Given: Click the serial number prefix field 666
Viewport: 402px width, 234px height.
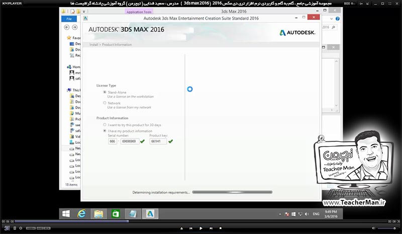Looking at the screenshot, I should coord(112,141).
